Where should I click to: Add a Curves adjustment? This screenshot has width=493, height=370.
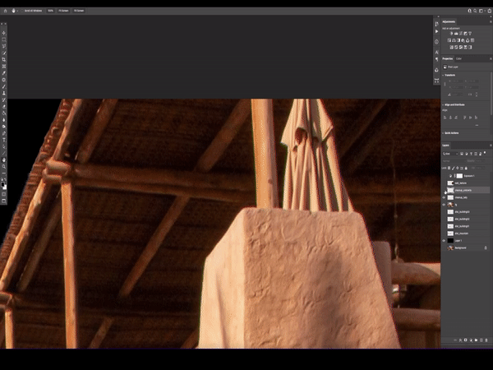pyautogui.click(x=461, y=34)
